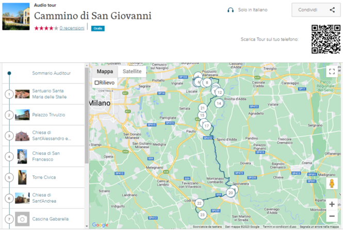This screenshot has height=230, width=343.
Task: Click the headphones audio language icon
Action: 231,10
